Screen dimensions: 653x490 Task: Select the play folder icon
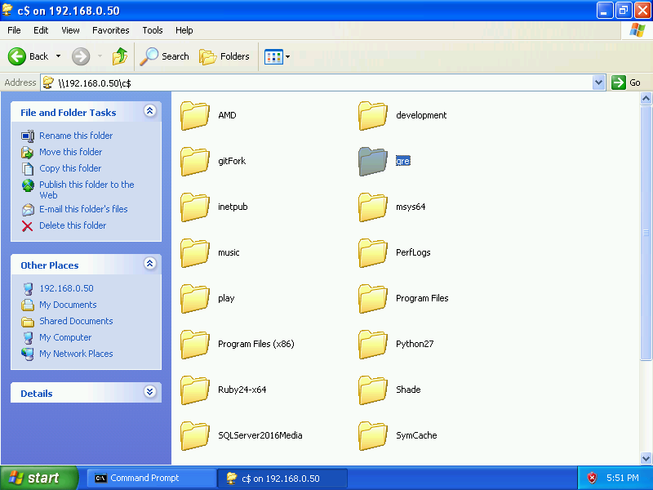pyautogui.click(x=195, y=299)
